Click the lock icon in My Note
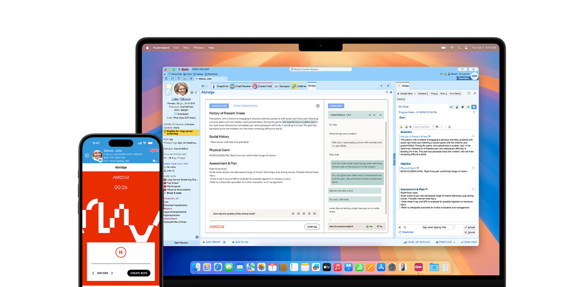Screen dimensions: 584x287 coord(457,107)
